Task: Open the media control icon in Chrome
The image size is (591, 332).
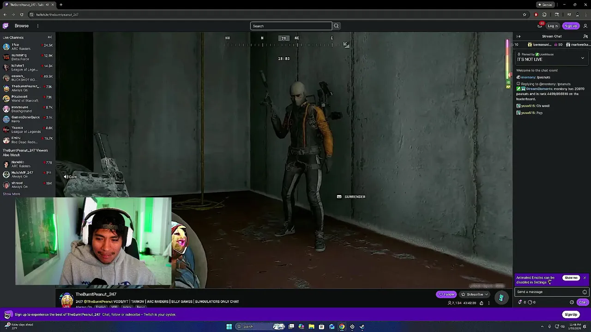Action: tap(569, 14)
